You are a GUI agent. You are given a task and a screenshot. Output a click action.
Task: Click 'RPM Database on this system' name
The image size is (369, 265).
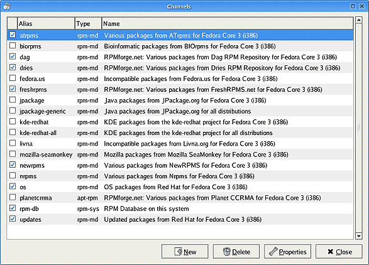coord(146,209)
